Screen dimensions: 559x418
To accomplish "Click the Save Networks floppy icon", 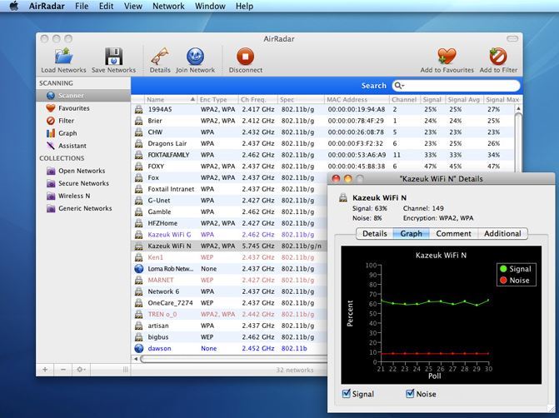I will [114, 57].
